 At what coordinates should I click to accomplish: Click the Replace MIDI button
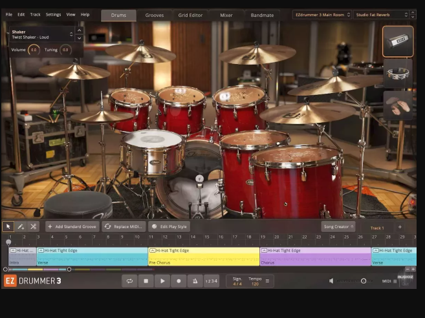pyautogui.click(x=124, y=227)
